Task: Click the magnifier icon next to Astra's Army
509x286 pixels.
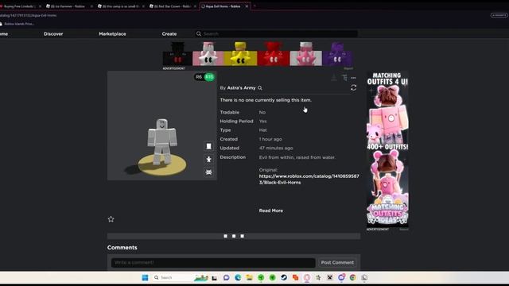Action: pos(260,88)
